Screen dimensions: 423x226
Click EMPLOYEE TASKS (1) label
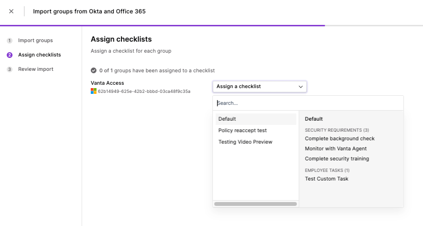point(327,170)
